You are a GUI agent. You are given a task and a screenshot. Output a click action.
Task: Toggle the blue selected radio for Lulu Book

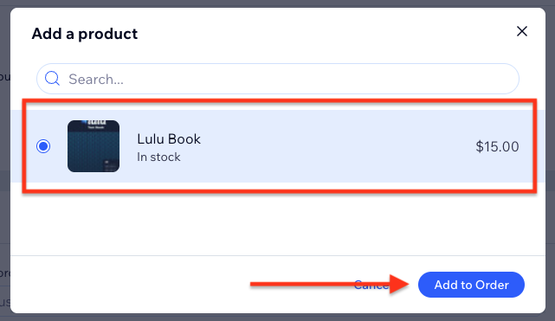click(x=43, y=146)
